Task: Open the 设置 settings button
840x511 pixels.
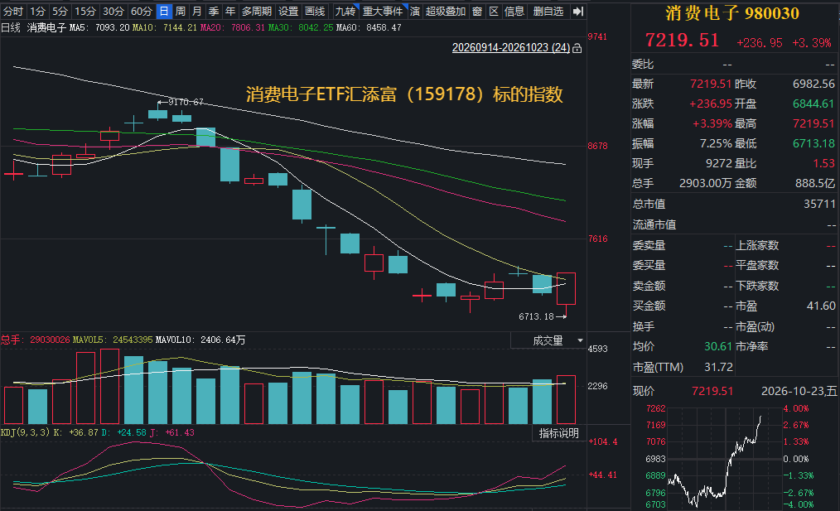Action: pyautogui.click(x=288, y=12)
